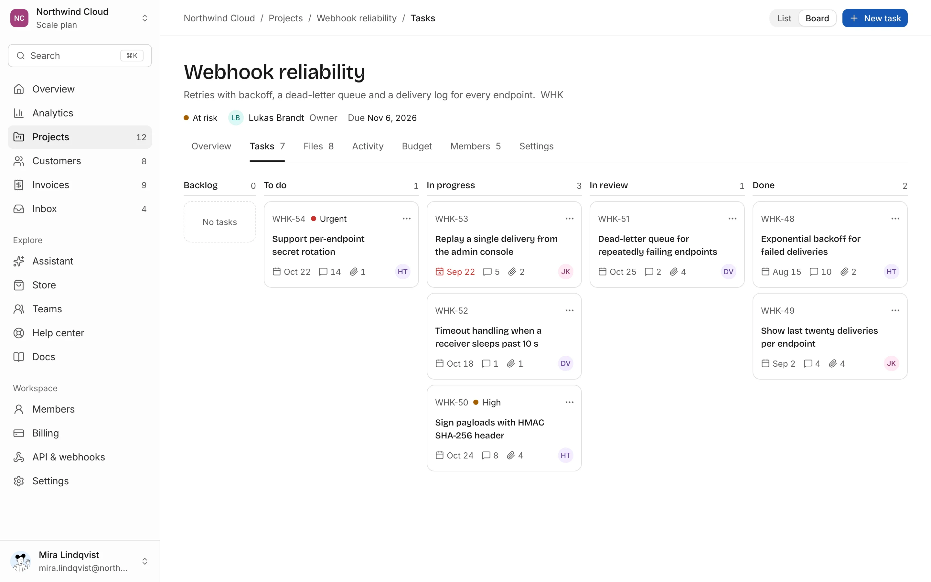Open Analytics bar chart icon
This screenshot has height=582, width=931.
click(18, 113)
